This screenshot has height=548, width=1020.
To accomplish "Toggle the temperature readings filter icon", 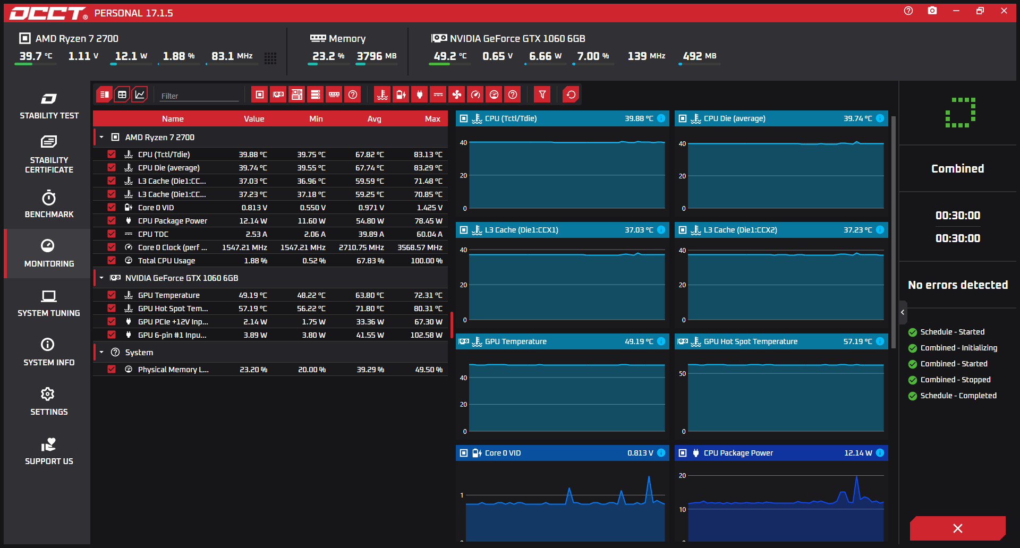I will click(x=382, y=95).
